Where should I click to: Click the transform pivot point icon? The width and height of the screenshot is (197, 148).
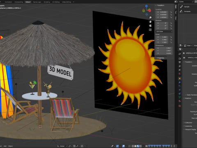70,146
